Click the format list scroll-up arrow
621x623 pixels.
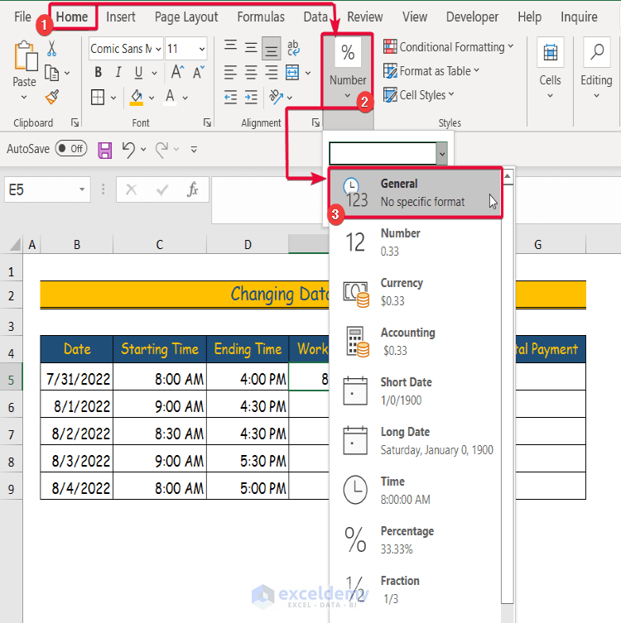pyautogui.click(x=508, y=175)
